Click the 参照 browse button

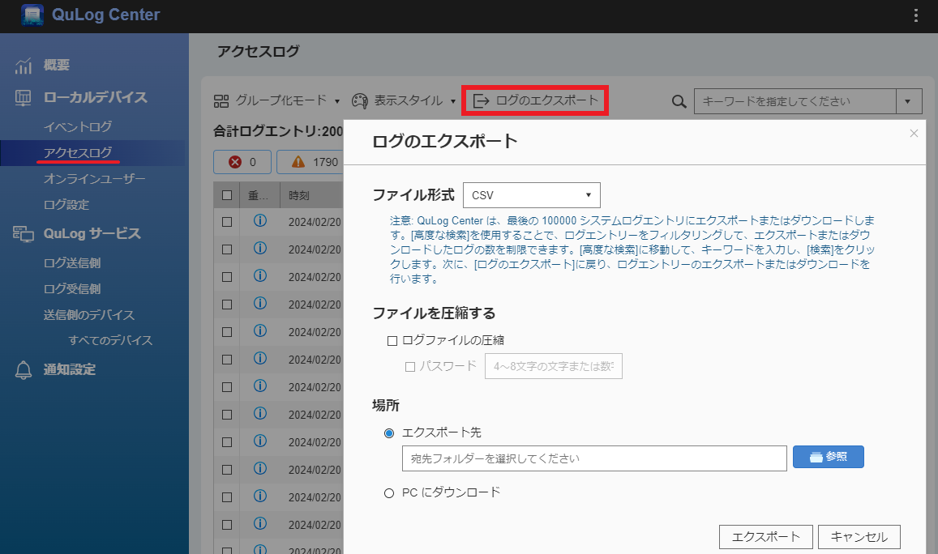point(829,457)
